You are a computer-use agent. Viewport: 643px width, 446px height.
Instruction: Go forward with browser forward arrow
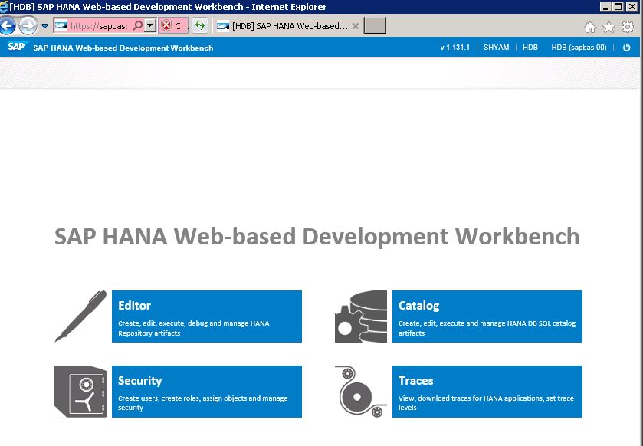coord(28,26)
